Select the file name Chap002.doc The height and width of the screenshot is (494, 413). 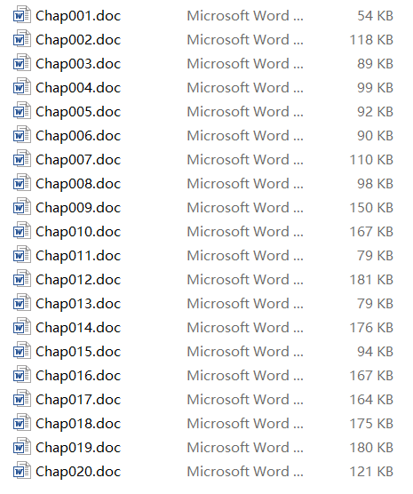pyautogui.click(x=78, y=40)
